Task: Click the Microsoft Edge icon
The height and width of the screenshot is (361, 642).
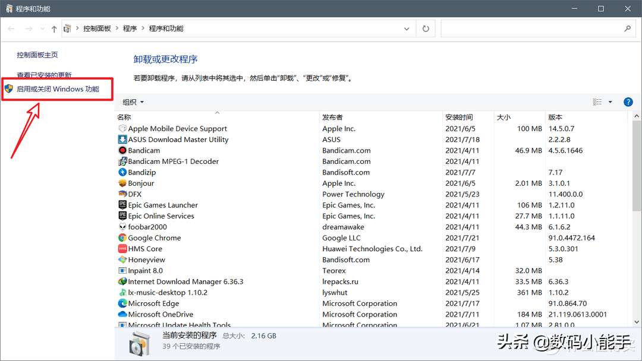Action: (122, 303)
